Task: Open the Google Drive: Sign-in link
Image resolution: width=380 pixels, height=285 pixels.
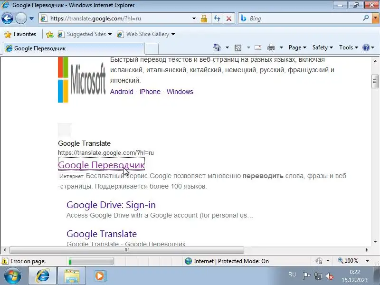Action: [x=111, y=205]
